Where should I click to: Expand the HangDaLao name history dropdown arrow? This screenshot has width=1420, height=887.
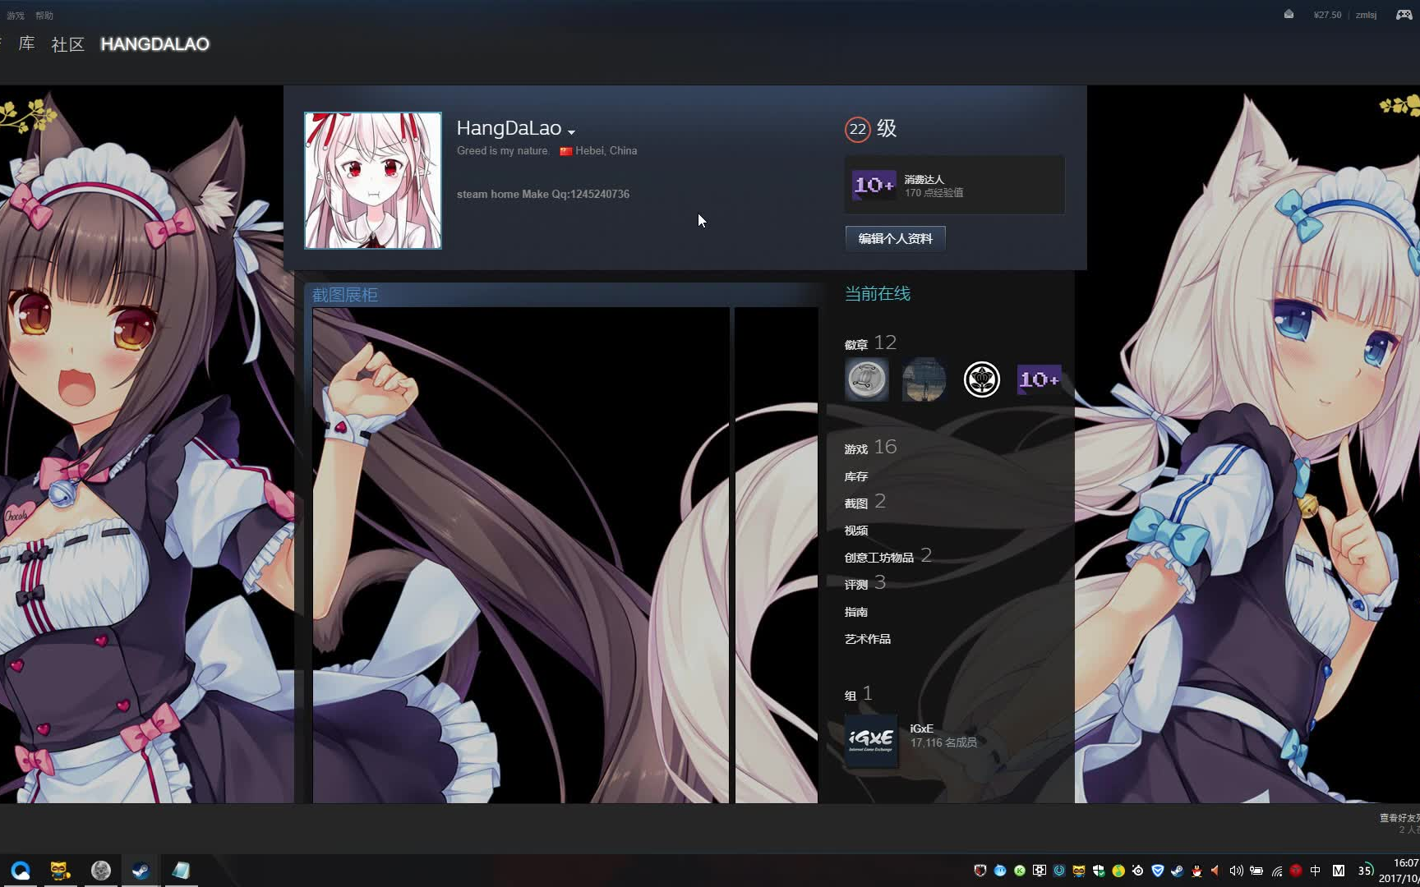tap(571, 131)
